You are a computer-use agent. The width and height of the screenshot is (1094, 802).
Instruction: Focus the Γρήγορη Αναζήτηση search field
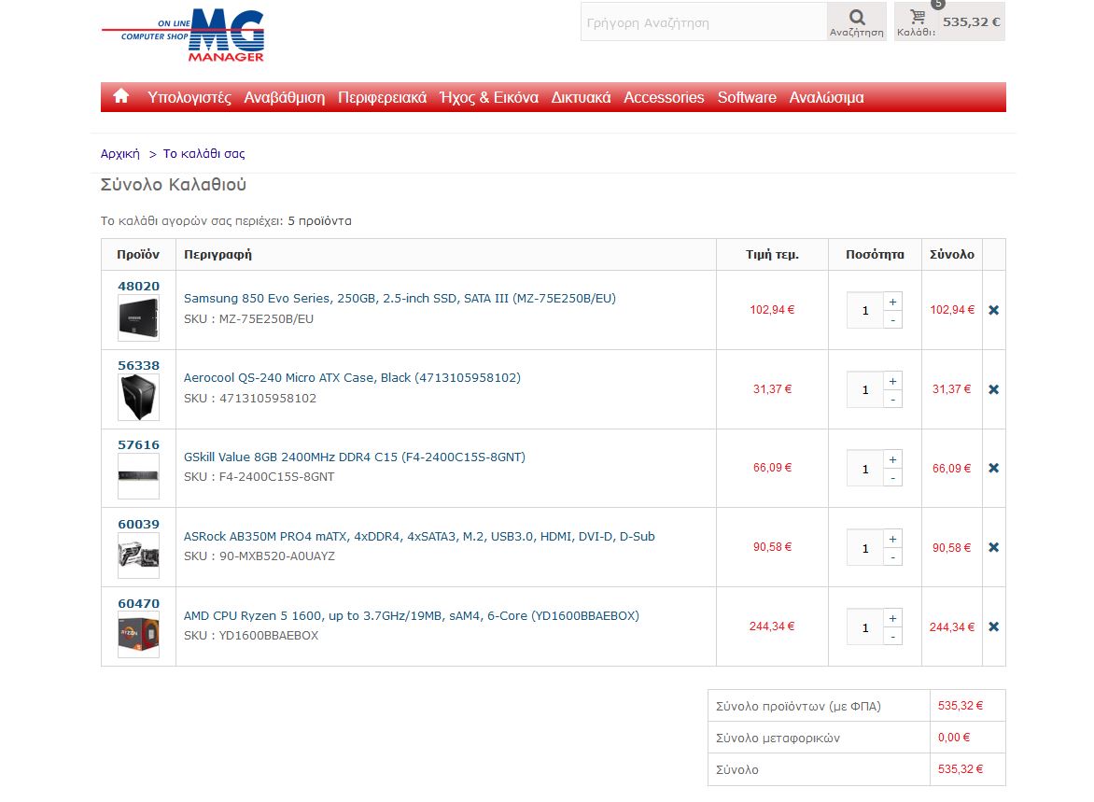(x=704, y=21)
